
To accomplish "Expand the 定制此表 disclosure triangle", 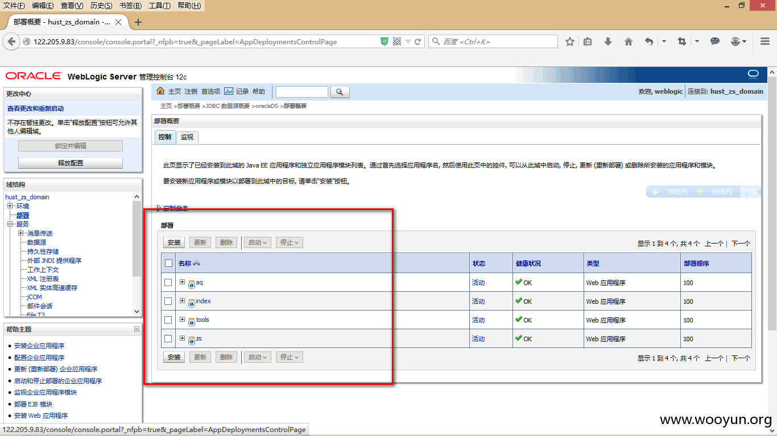I will click(159, 208).
